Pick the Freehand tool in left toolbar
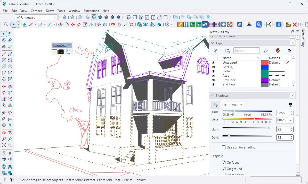308x184 pixels. (x=10, y=54)
